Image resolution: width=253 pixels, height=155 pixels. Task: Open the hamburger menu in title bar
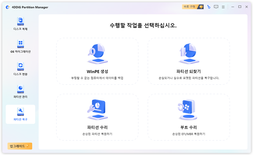223,7
